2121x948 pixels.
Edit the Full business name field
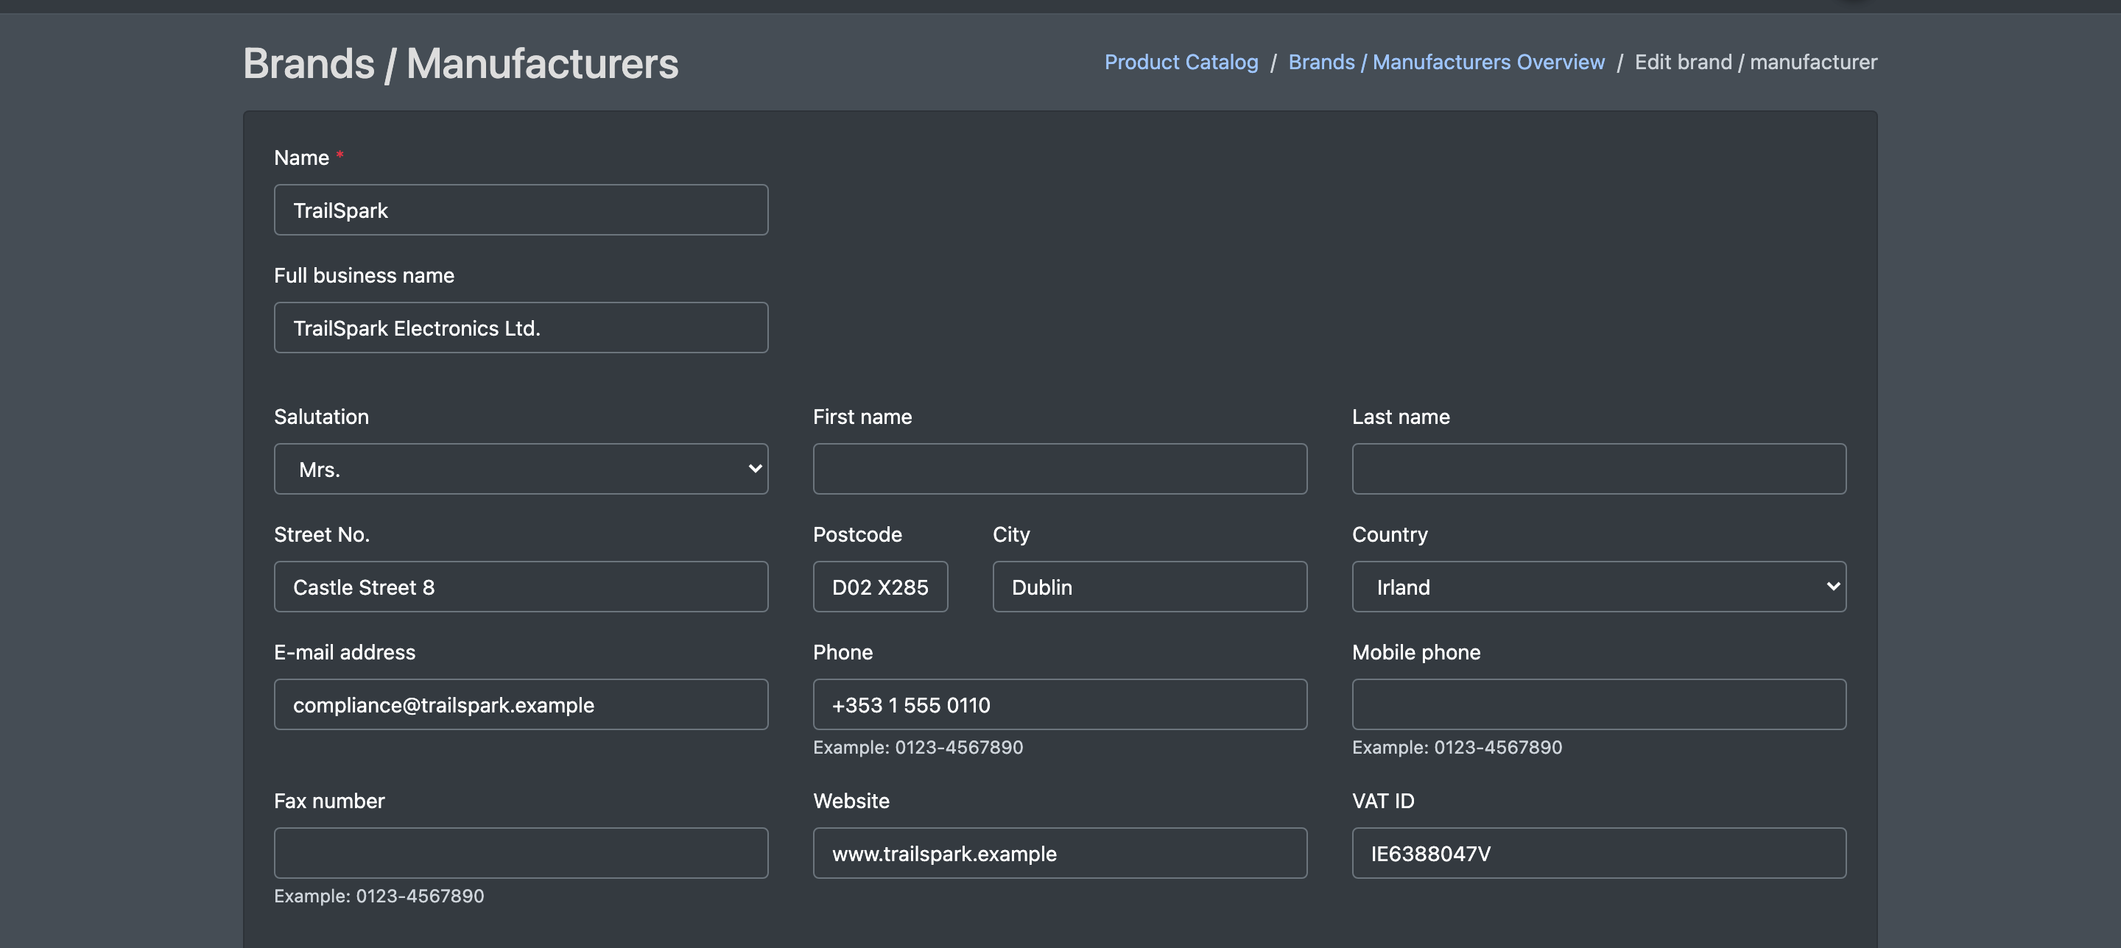coord(521,328)
